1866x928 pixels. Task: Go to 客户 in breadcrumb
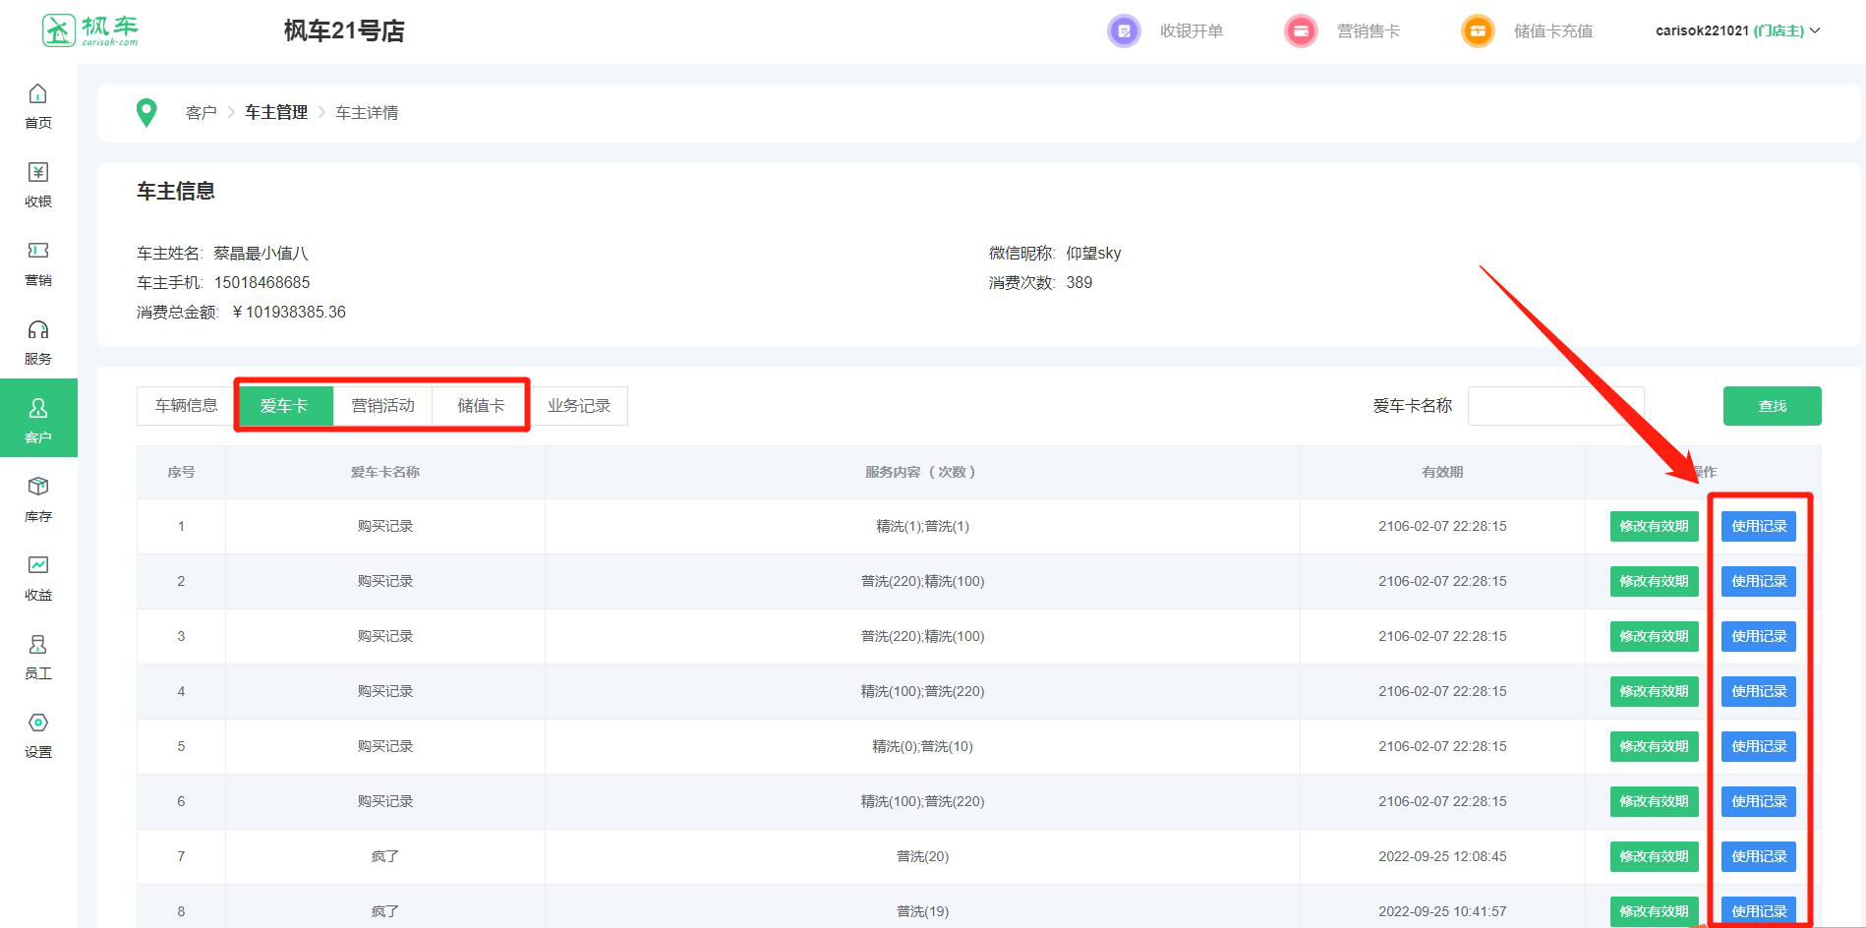(x=202, y=113)
